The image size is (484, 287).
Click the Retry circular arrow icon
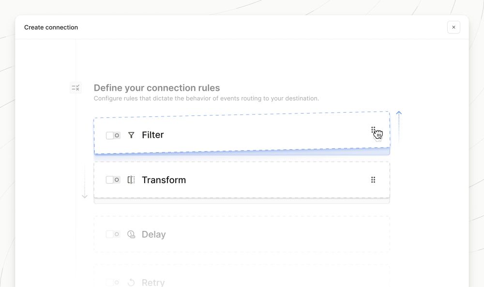click(x=131, y=282)
